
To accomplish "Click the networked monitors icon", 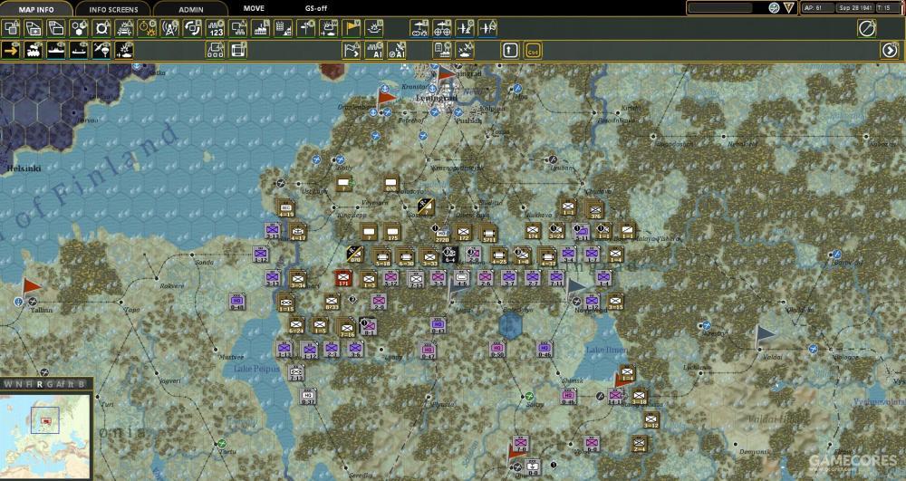I will click(237, 28).
